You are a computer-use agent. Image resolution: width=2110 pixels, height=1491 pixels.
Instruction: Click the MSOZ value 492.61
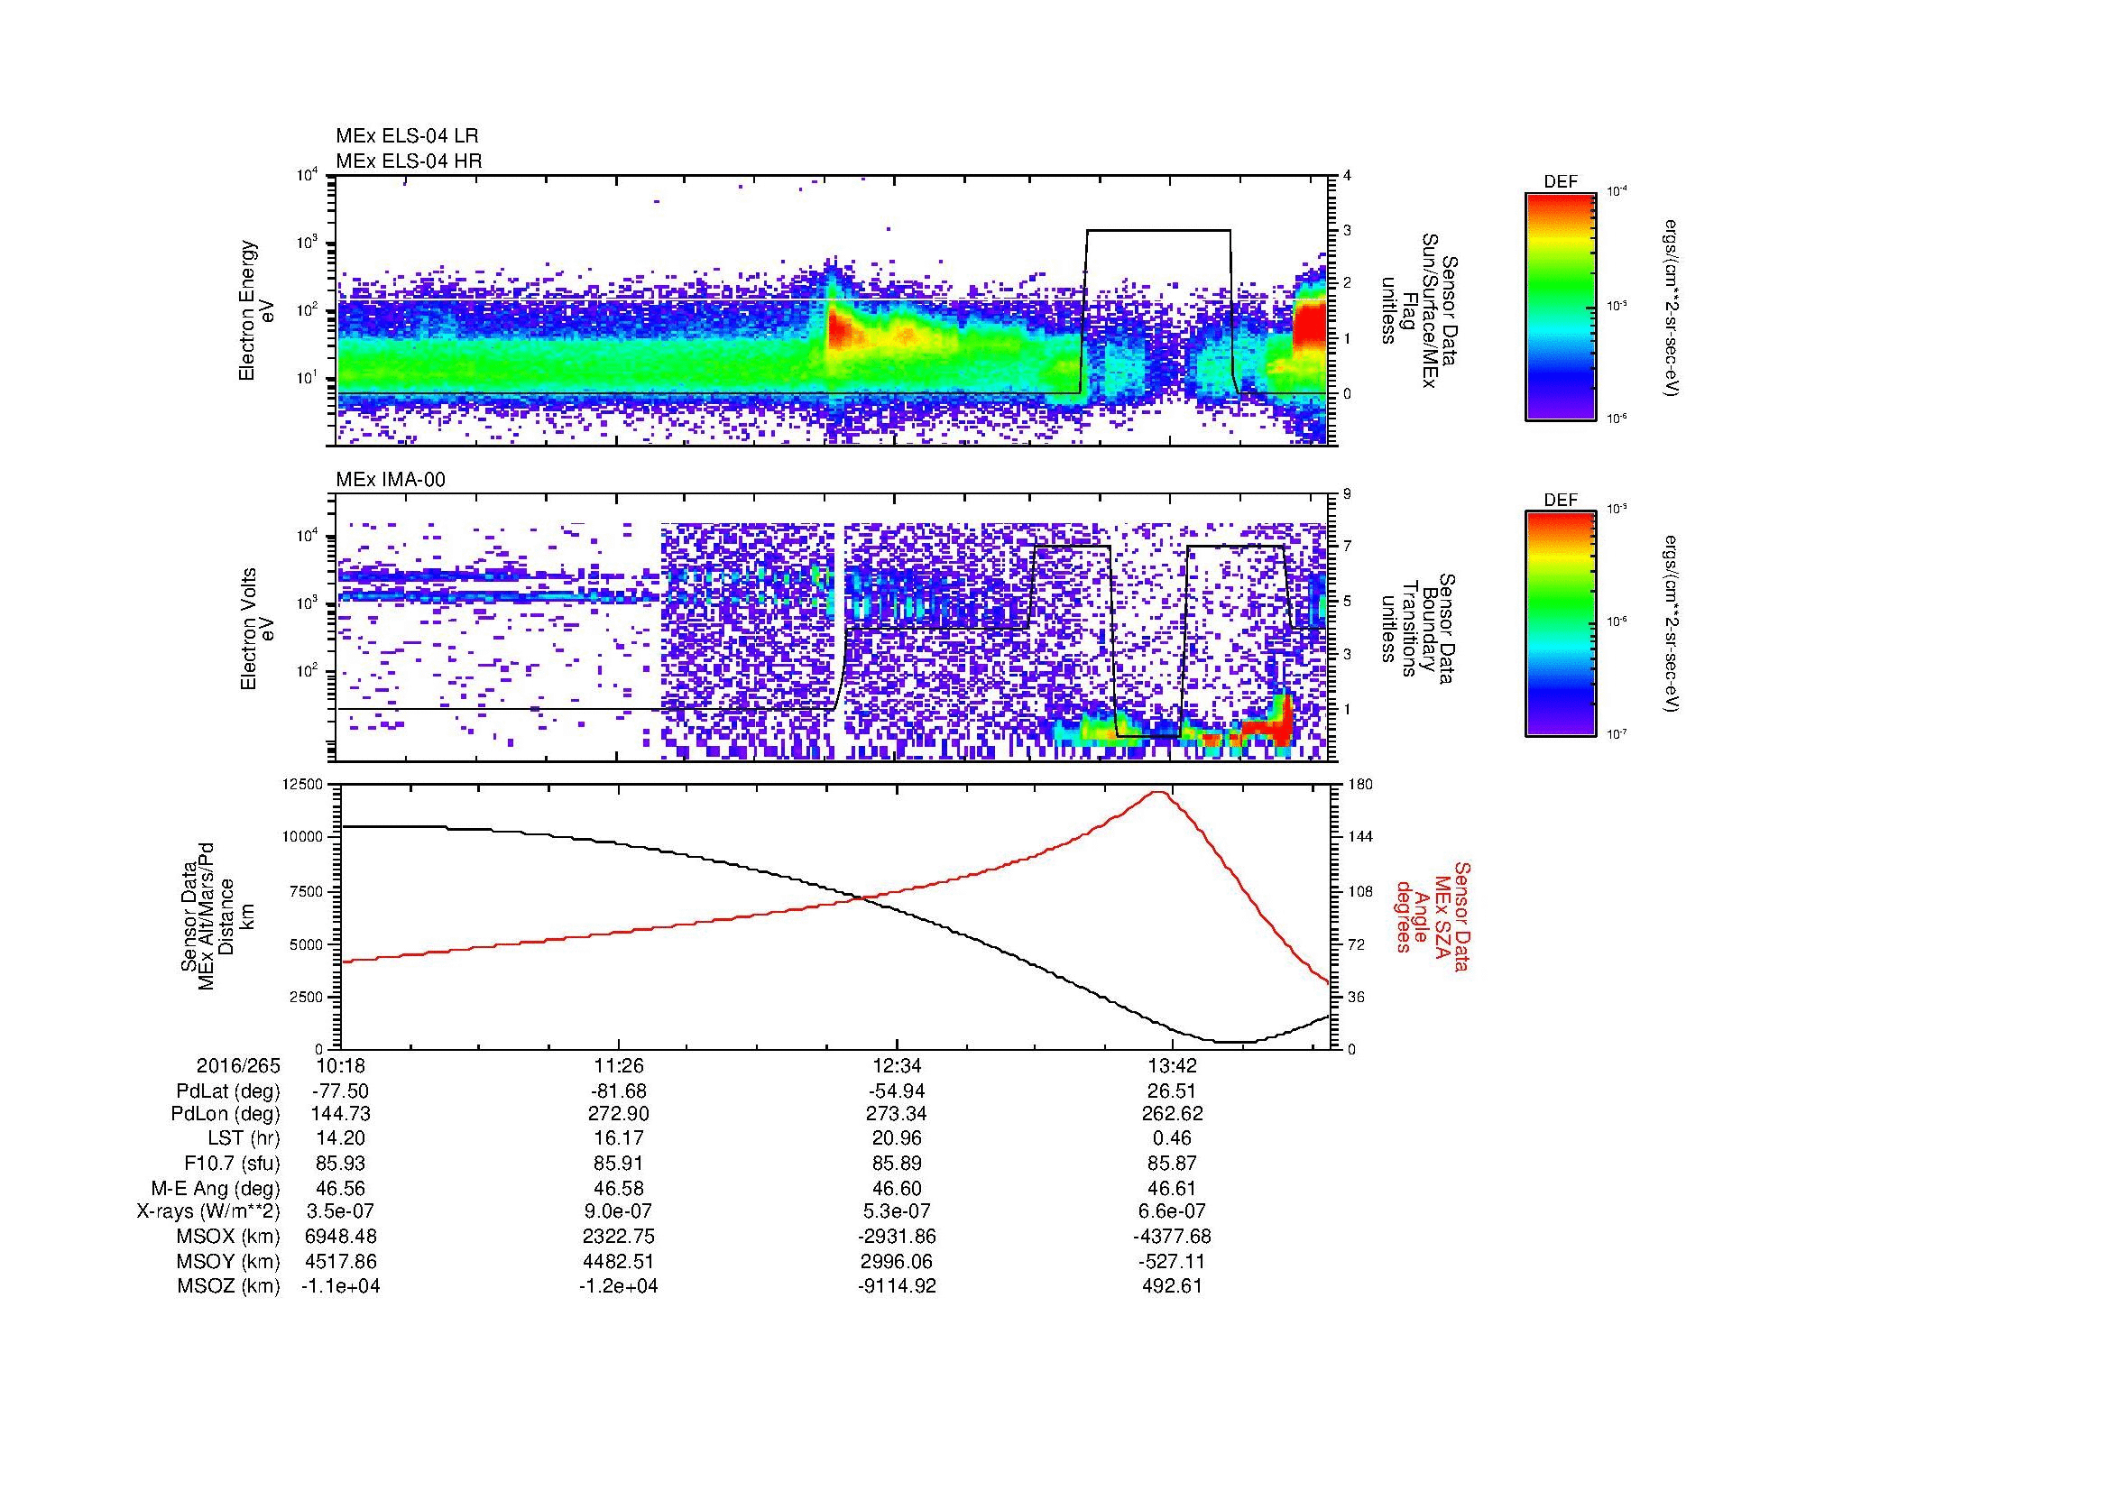coord(1172,1286)
